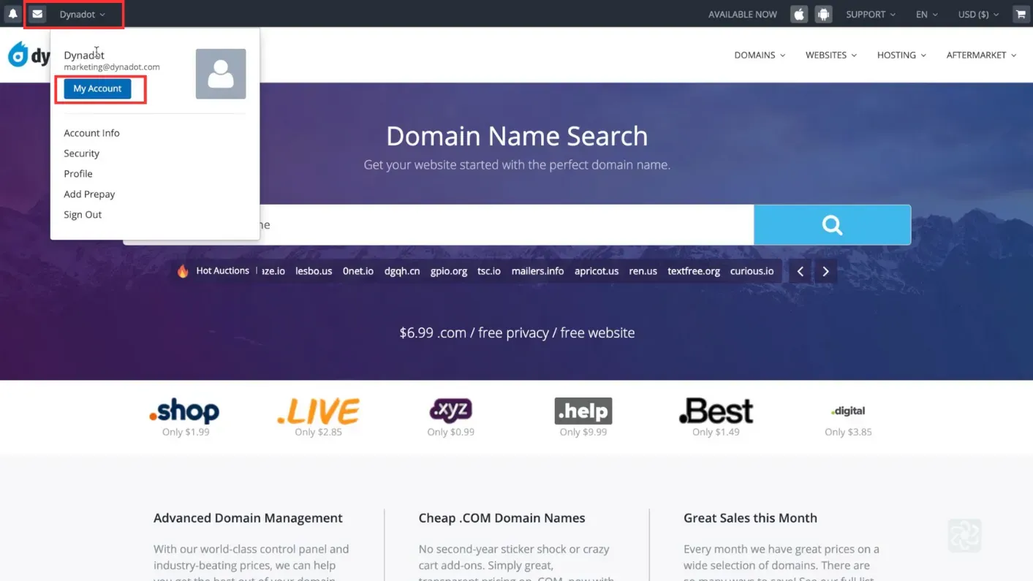Viewport: 1033px width, 581px height.
Task: Click the .LIVE domain promo logo
Action: [318, 411]
